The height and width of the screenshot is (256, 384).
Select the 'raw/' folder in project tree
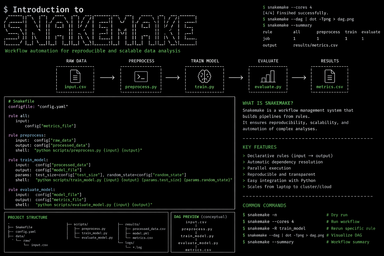pos(27,241)
